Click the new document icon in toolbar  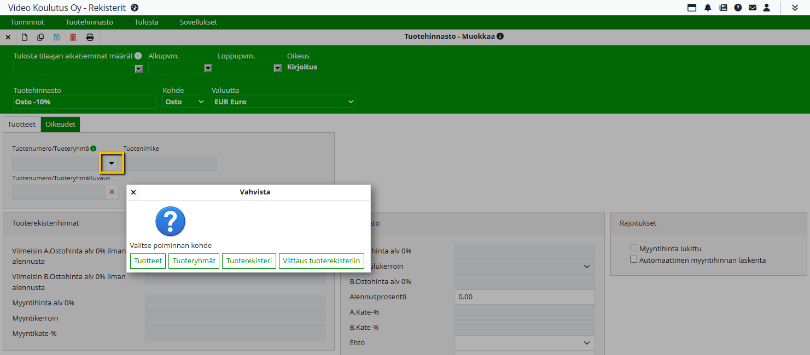(25, 38)
